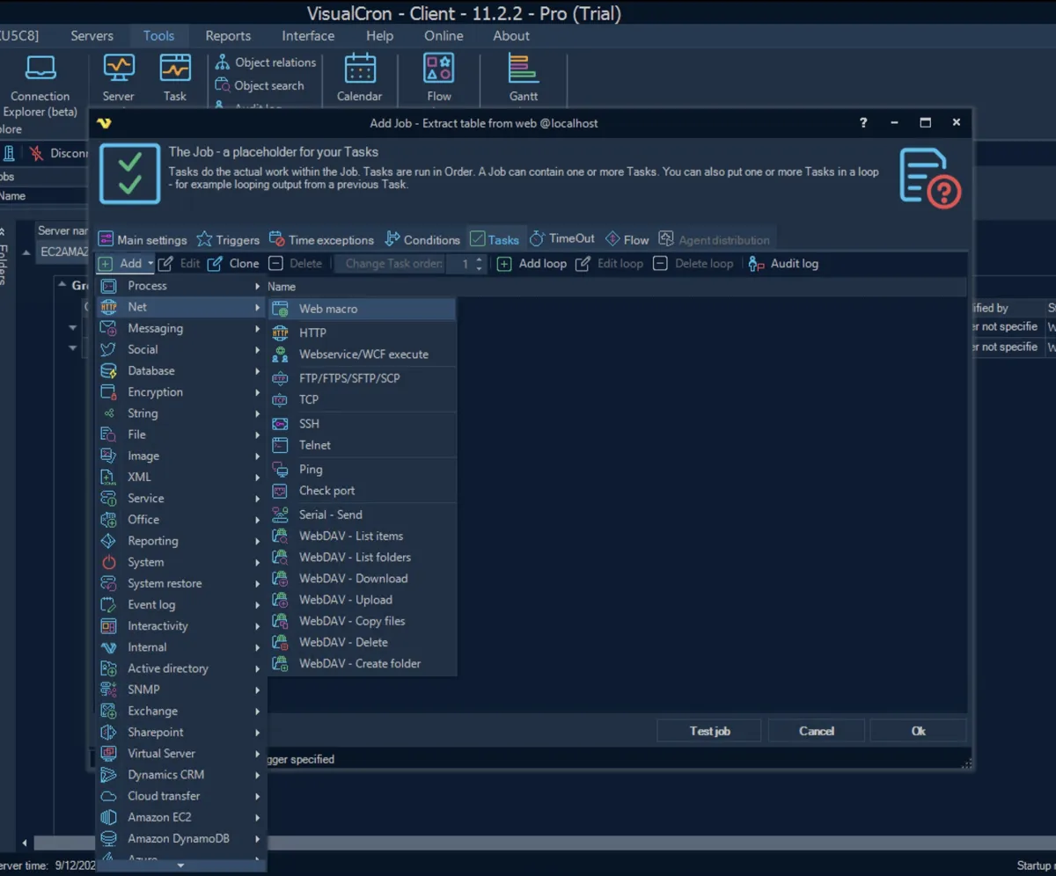The image size is (1056, 876).
Task: Click the Audit log button in dialog
Action: [x=783, y=264]
